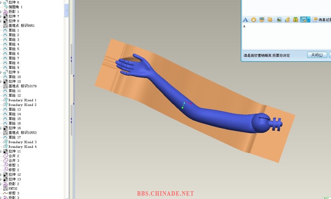Image resolution: width=331 pixels, height=199 pixels.
Task: Click the 倒圆角 1 round feature icon
Action: click(x=6, y=7)
